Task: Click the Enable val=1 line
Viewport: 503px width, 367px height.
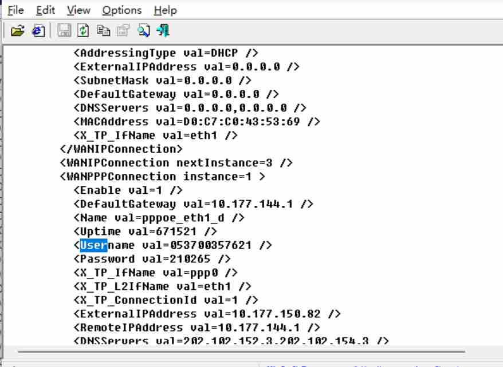Action: [128, 191]
